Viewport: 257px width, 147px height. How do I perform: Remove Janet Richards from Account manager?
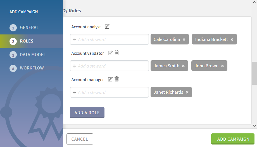pyautogui.click(x=187, y=92)
